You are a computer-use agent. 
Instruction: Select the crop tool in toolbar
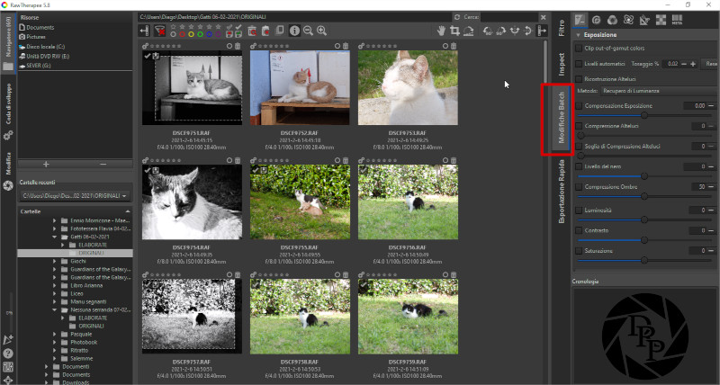click(x=454, y=31)
